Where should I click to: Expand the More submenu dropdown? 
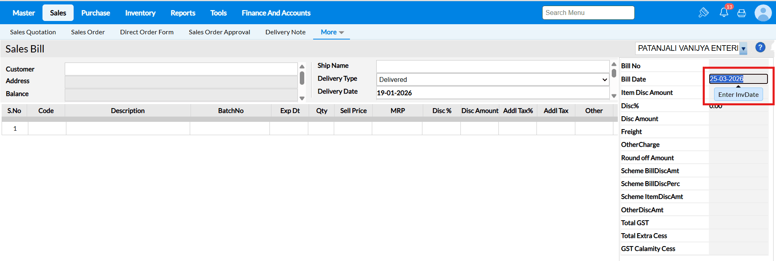point(332,32)
